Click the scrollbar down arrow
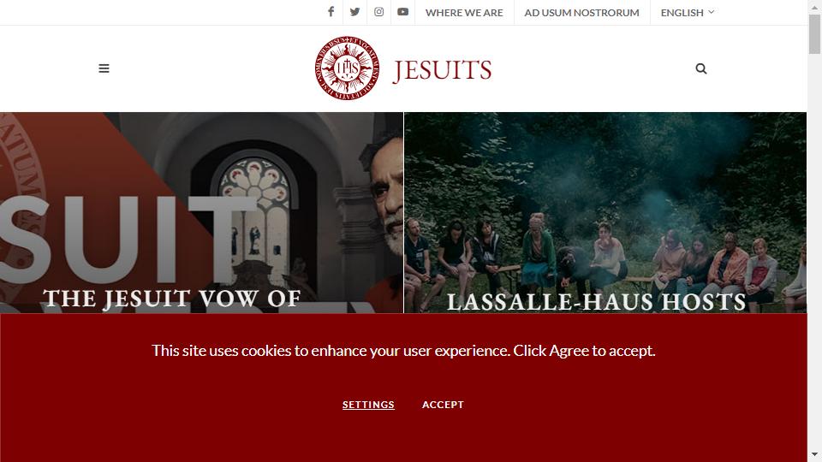The image size is (822, 462). click(x=814, y=454)
